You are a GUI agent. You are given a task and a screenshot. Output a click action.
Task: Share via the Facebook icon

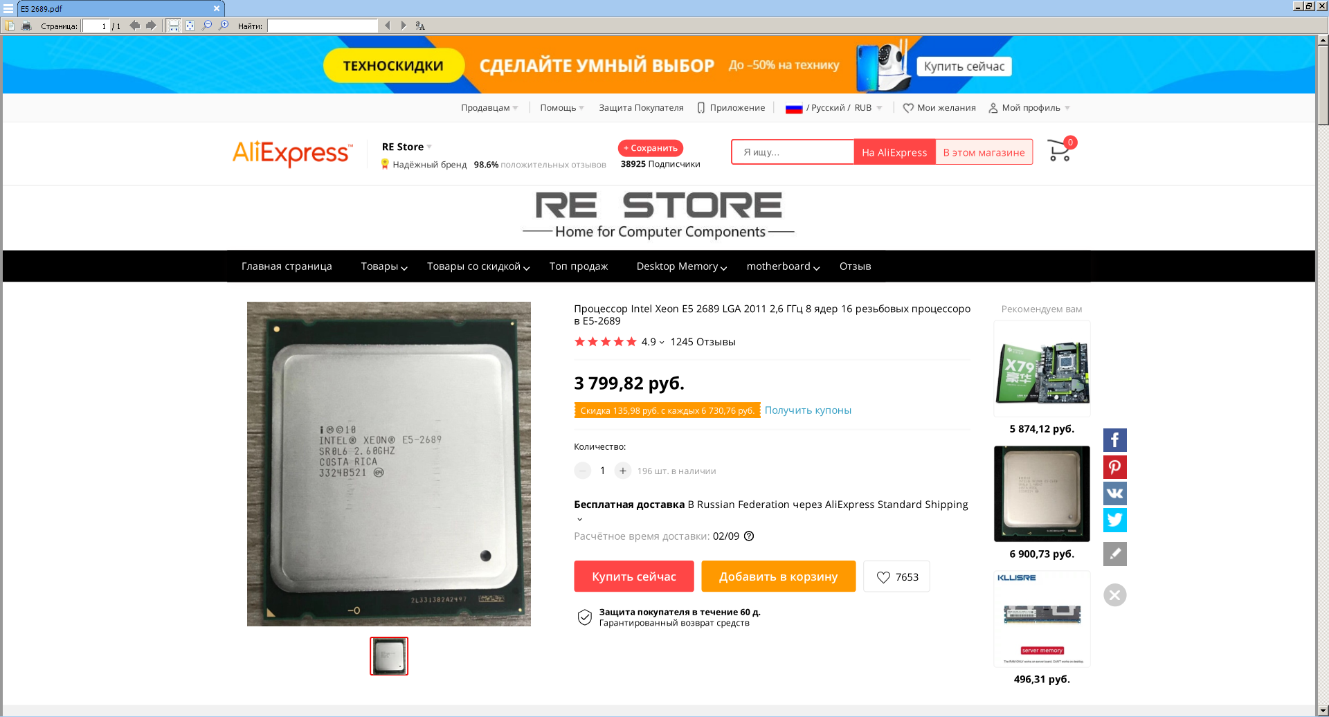tap(1114, 440)
